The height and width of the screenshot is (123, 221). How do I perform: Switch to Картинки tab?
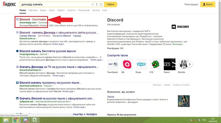point(33,10)
